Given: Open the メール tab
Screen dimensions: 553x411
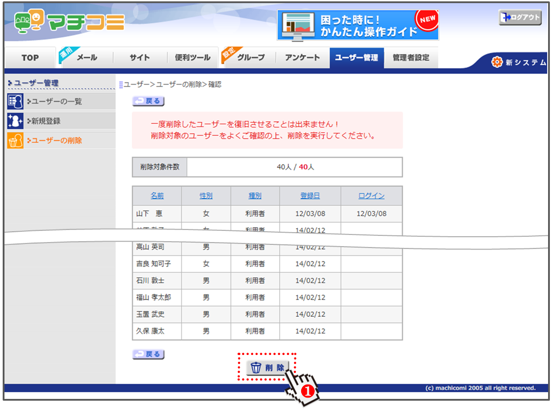Looking at the screenshot, I should click(86, 58).
